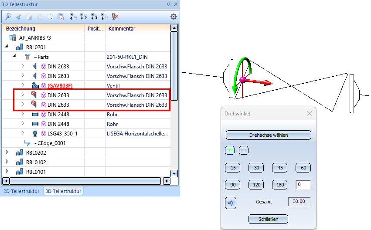
Task: Rotate by 30 degrees
Action: point(256,168)
